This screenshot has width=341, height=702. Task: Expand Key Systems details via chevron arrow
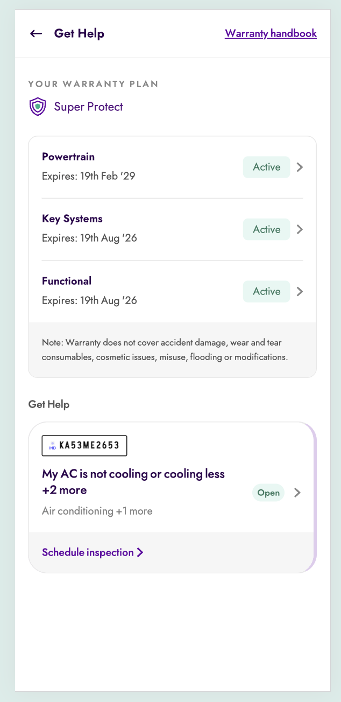pyautogui.click(x=300, y=229)
